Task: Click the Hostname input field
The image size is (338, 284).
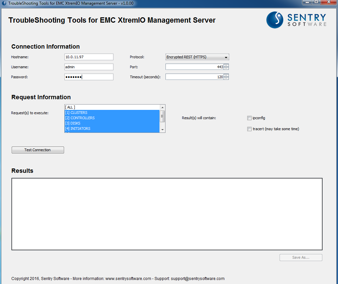Action: (x=89, y=57)
